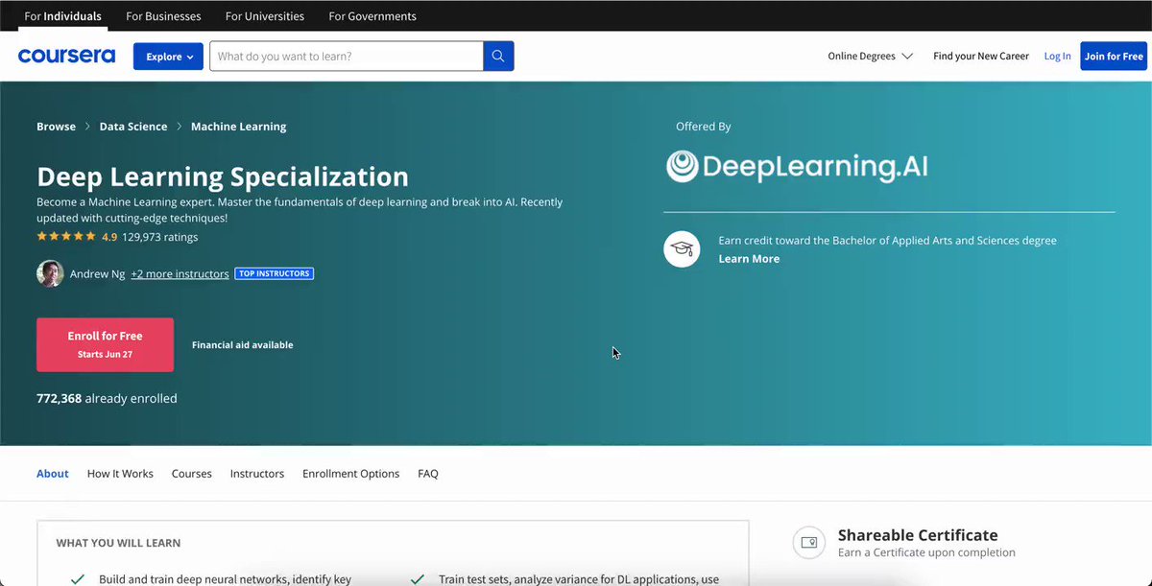The image size is (1152, 586).
Task: Open the Explore dropdown menu
Action: click(x=168, y=57)
